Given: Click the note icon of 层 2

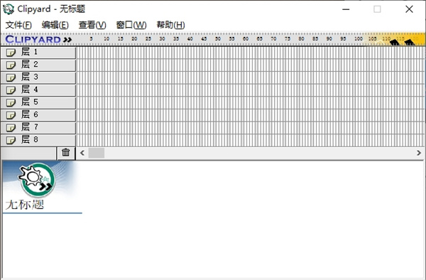Looking at the screenshot, I should click(x=11, y=65).
